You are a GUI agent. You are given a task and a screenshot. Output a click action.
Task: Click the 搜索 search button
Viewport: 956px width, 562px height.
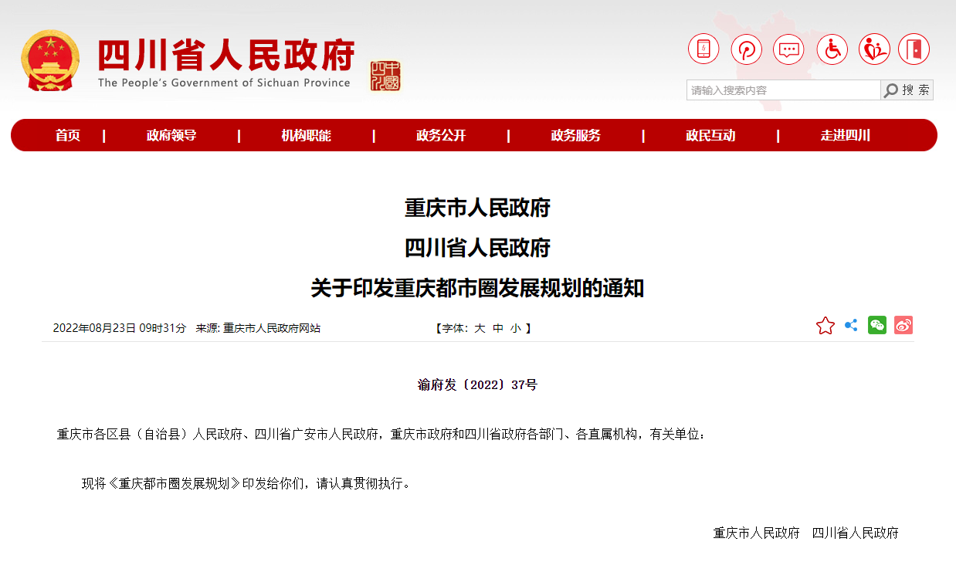907,90
